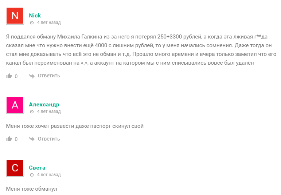281x195 pixels.
Task: Click reply arrow icon under Александр's comment
Action: tap(32, 139)
